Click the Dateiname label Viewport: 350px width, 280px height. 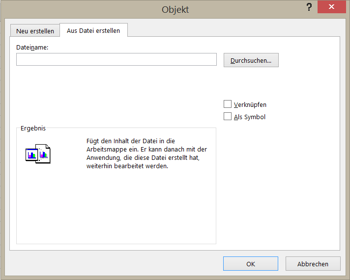32,47
